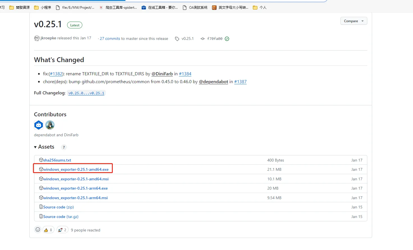Click package icon of amd64.msi asset
The width and height of the screenshot is (413, 250).
pyautogui.click(x=41, y=179)
